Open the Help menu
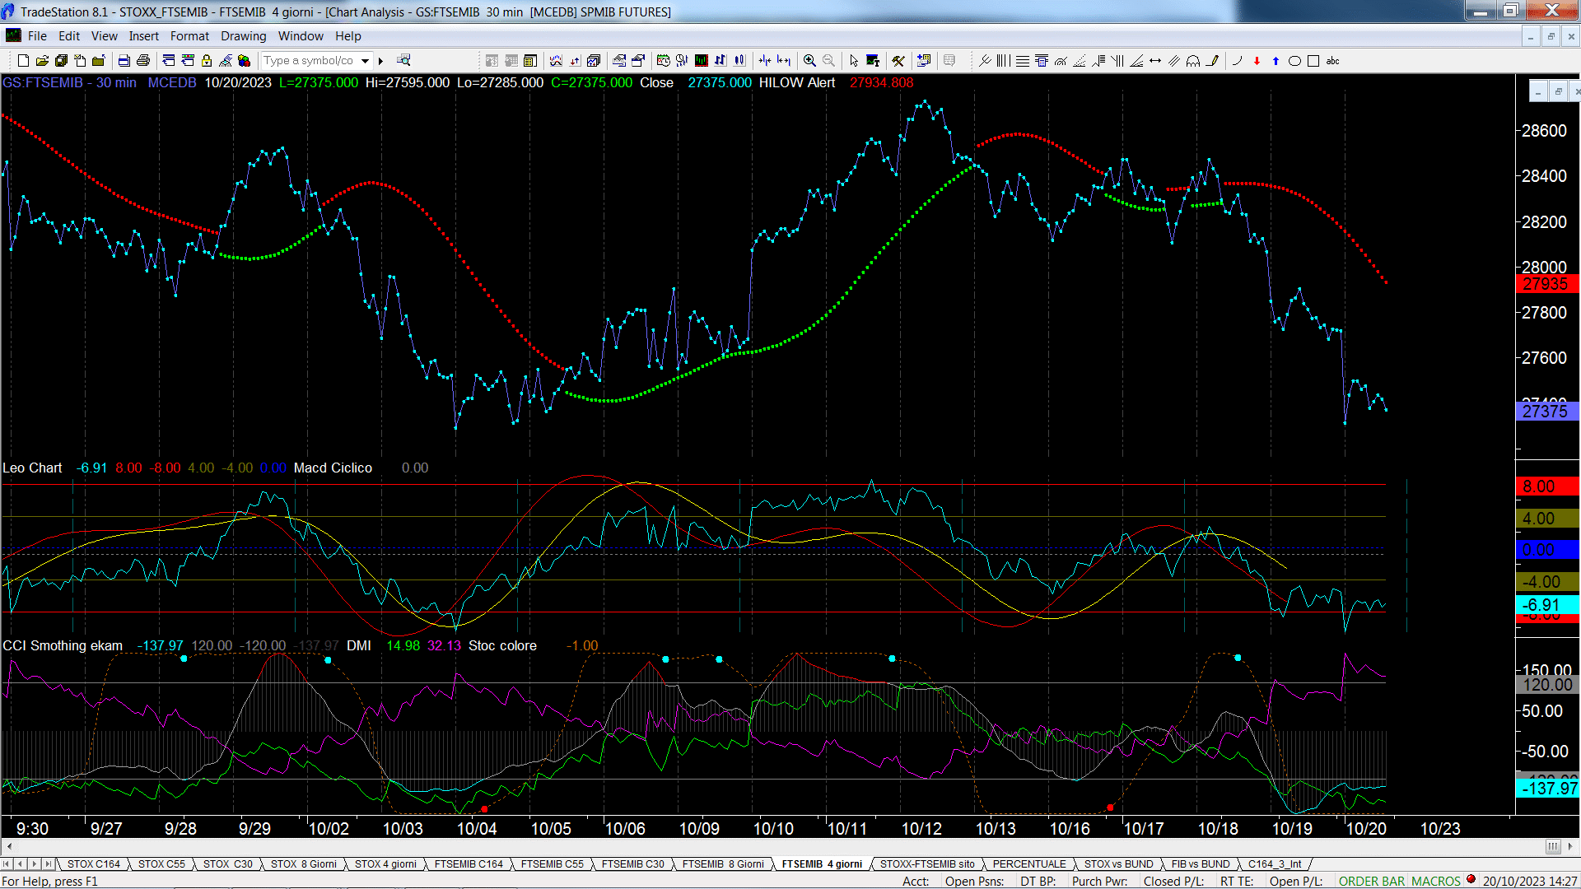 click(x=348, y=36)
